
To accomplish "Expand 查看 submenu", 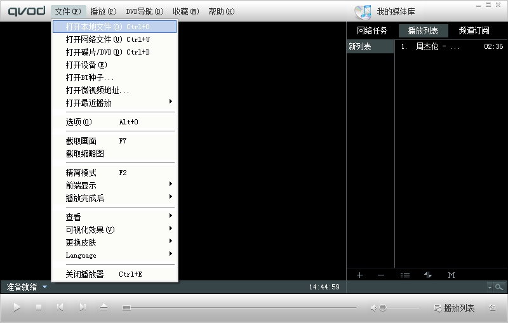I will coord(115,217).
